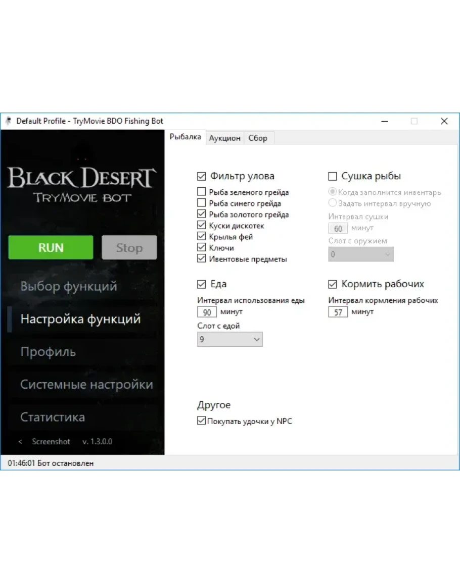460x583 pixels.
Task: Click the Black Desert TryMovie Bot logo
Action: click(x=82, y=185)
